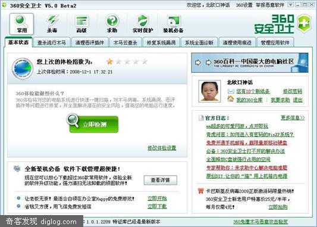
Task: Switch to the 清理恶评插件 tab
Action: (x=90, y=42)
